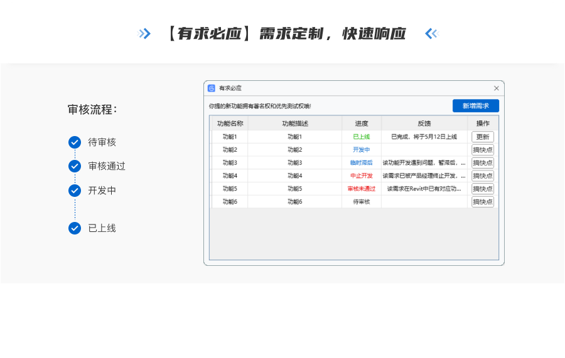Close the 有求必应 dialog window

[496, 88]
